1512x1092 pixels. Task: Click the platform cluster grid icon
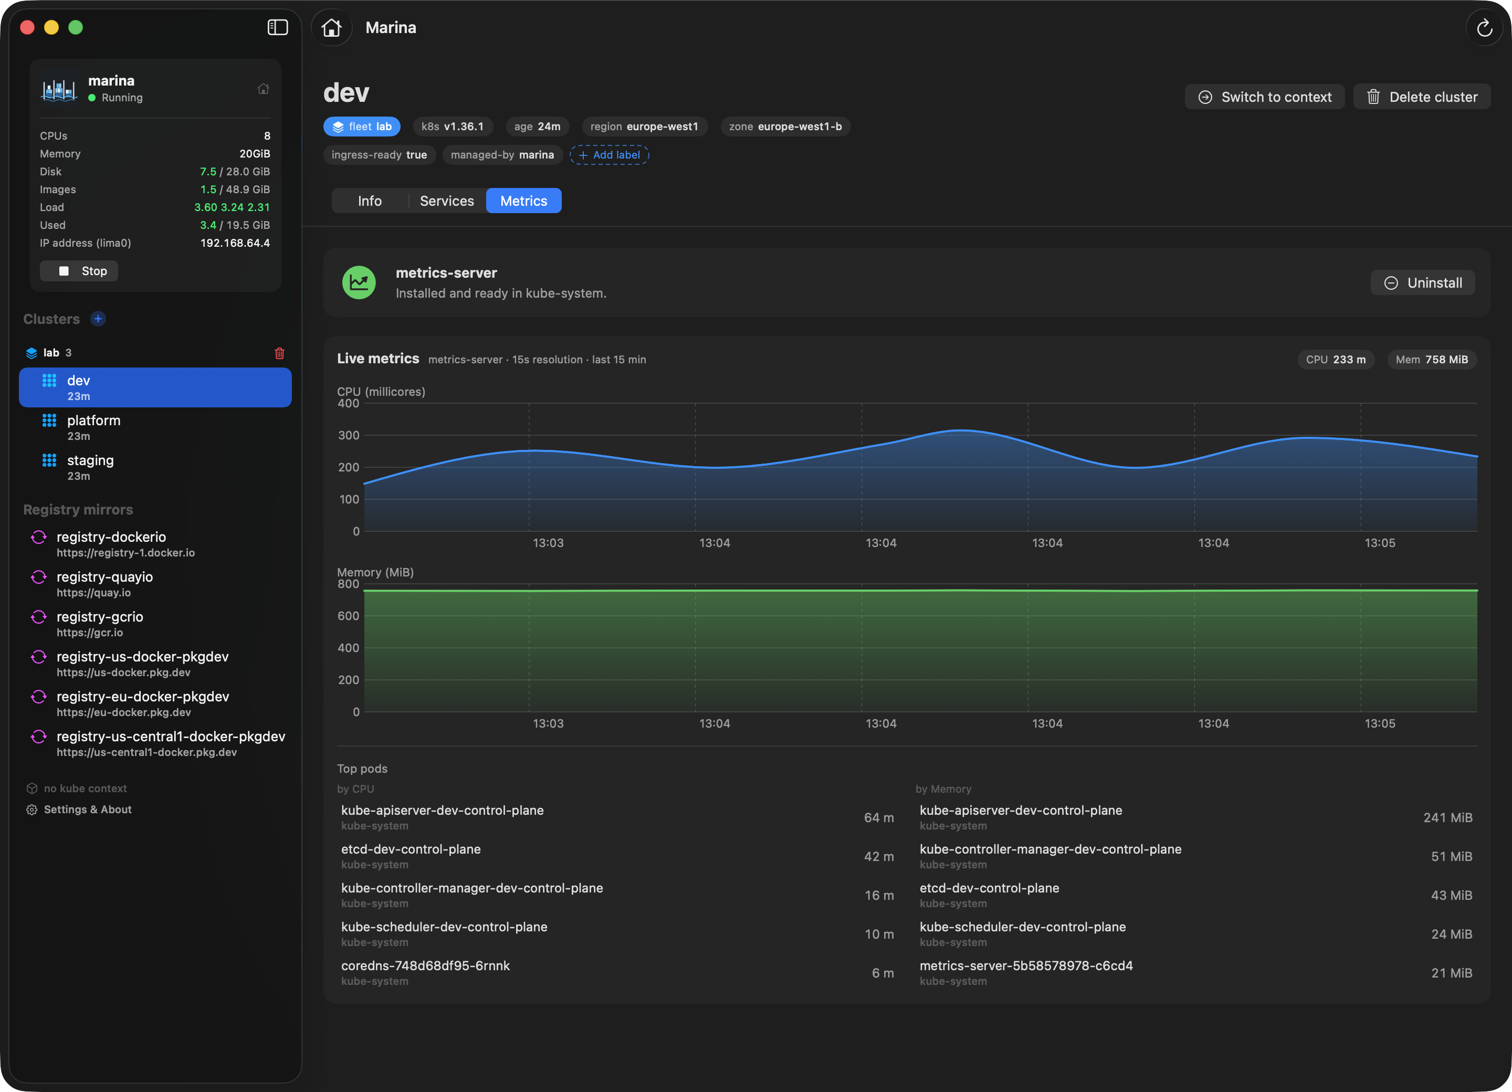[x=49, y=421]
